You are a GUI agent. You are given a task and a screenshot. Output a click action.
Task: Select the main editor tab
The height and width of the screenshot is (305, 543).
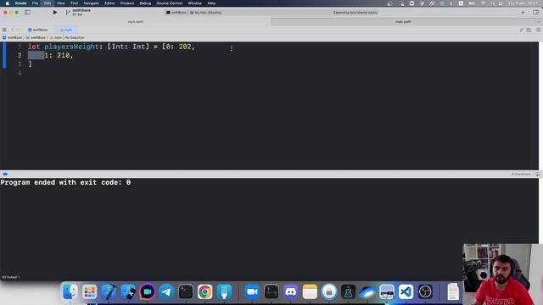tap(66, 30)
